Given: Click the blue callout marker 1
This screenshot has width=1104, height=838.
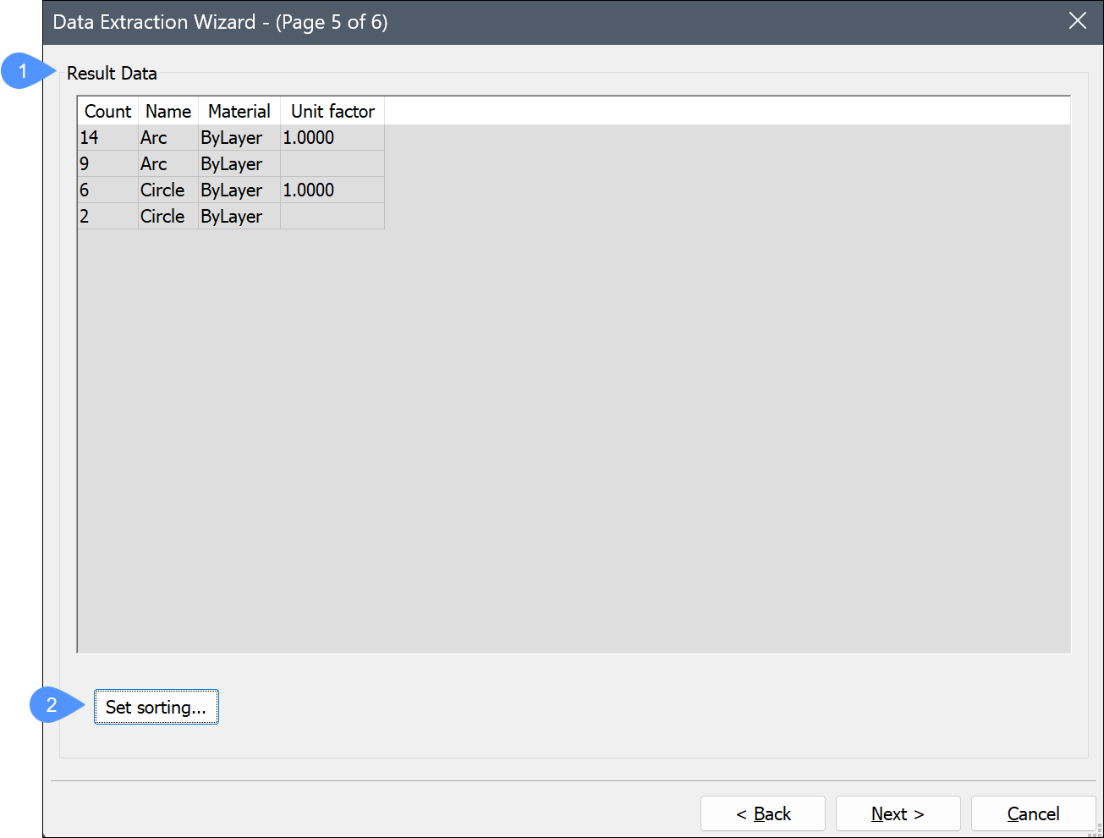Looking at the screenshot, I should click(x=24, y=70).
